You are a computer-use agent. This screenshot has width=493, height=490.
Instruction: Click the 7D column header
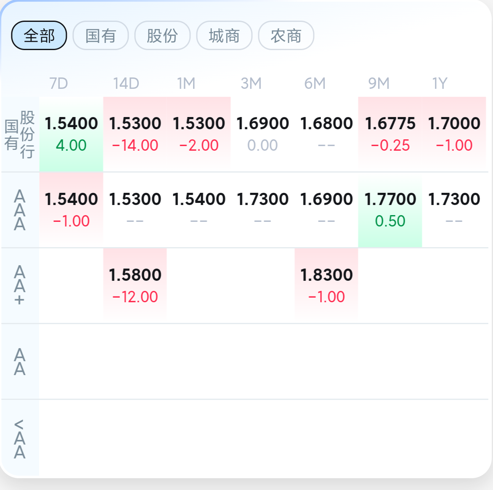[x=59, y=83]
